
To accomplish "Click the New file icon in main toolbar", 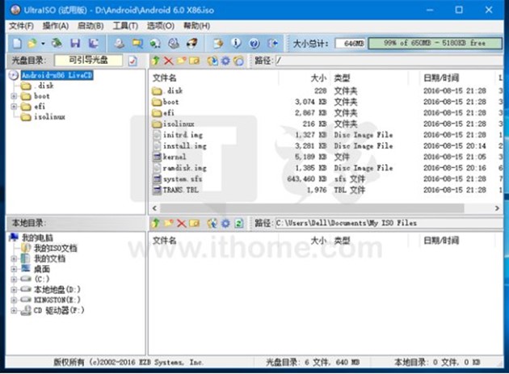I will [x=16, y=43].
